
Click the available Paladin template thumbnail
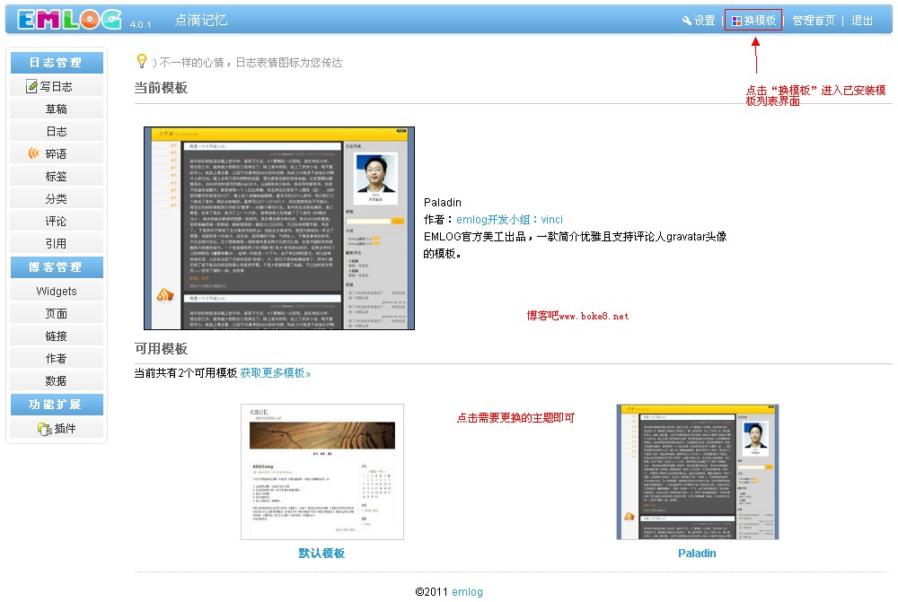click(697, 472)
